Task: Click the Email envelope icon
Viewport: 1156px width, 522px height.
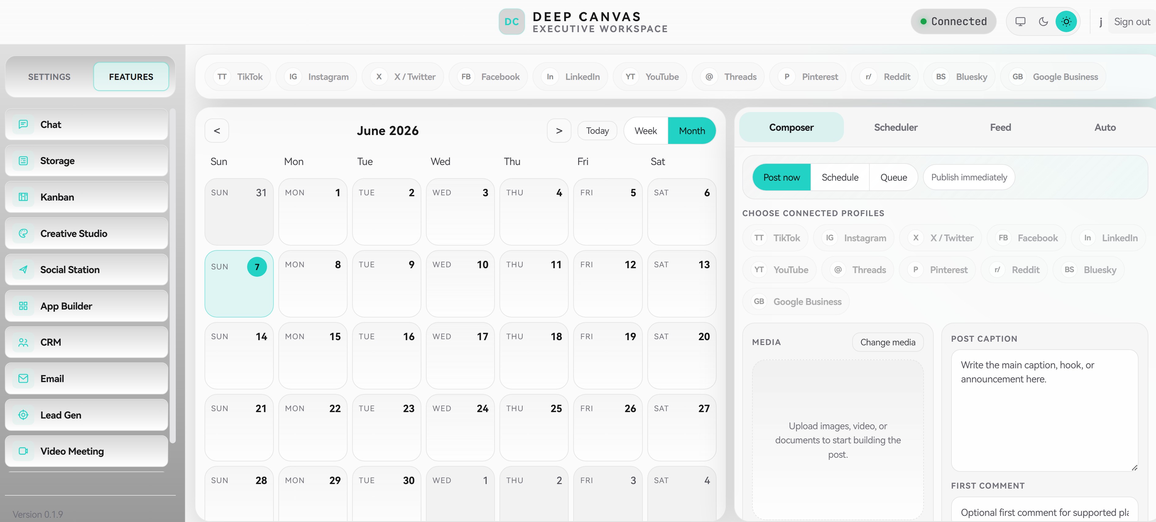Action: [23, 379]
